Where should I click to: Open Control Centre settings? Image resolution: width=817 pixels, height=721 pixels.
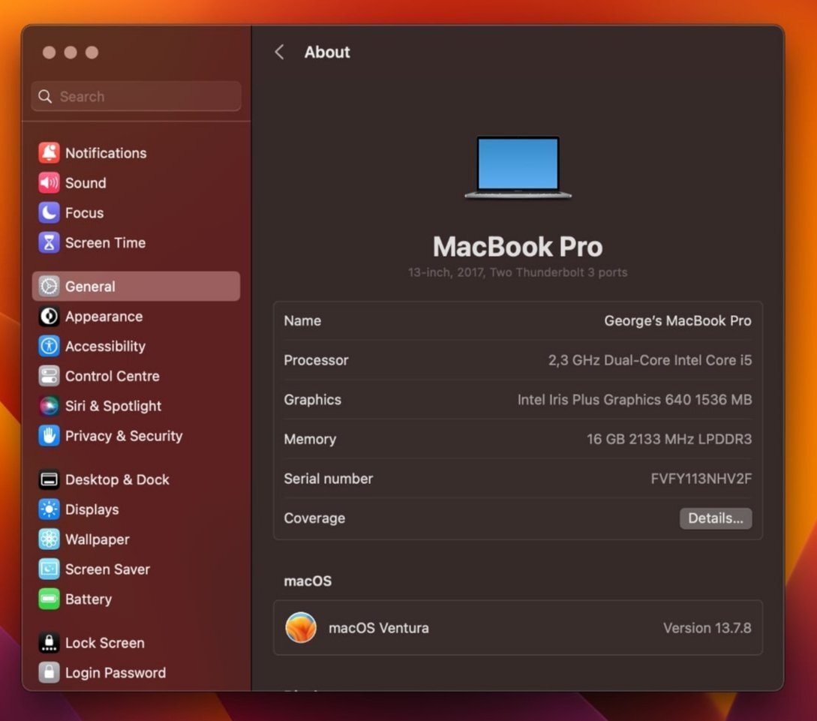pos(112,376)
